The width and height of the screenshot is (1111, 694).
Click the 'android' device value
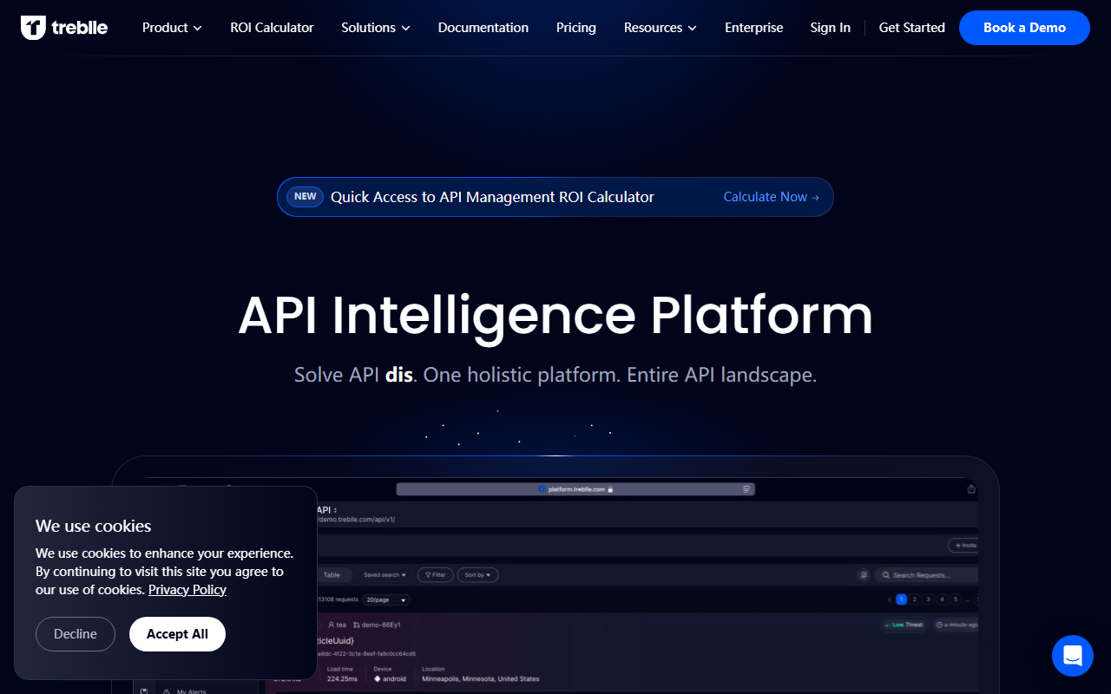click(x=388, y=678)
